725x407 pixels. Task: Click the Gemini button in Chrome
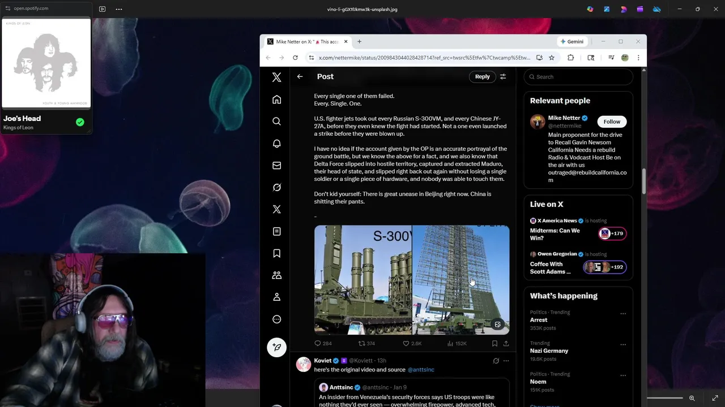click(572, 41)
